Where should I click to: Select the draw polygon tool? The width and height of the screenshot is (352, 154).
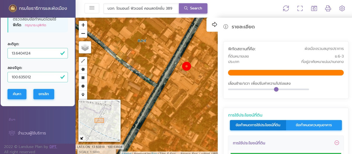[83, 69]
